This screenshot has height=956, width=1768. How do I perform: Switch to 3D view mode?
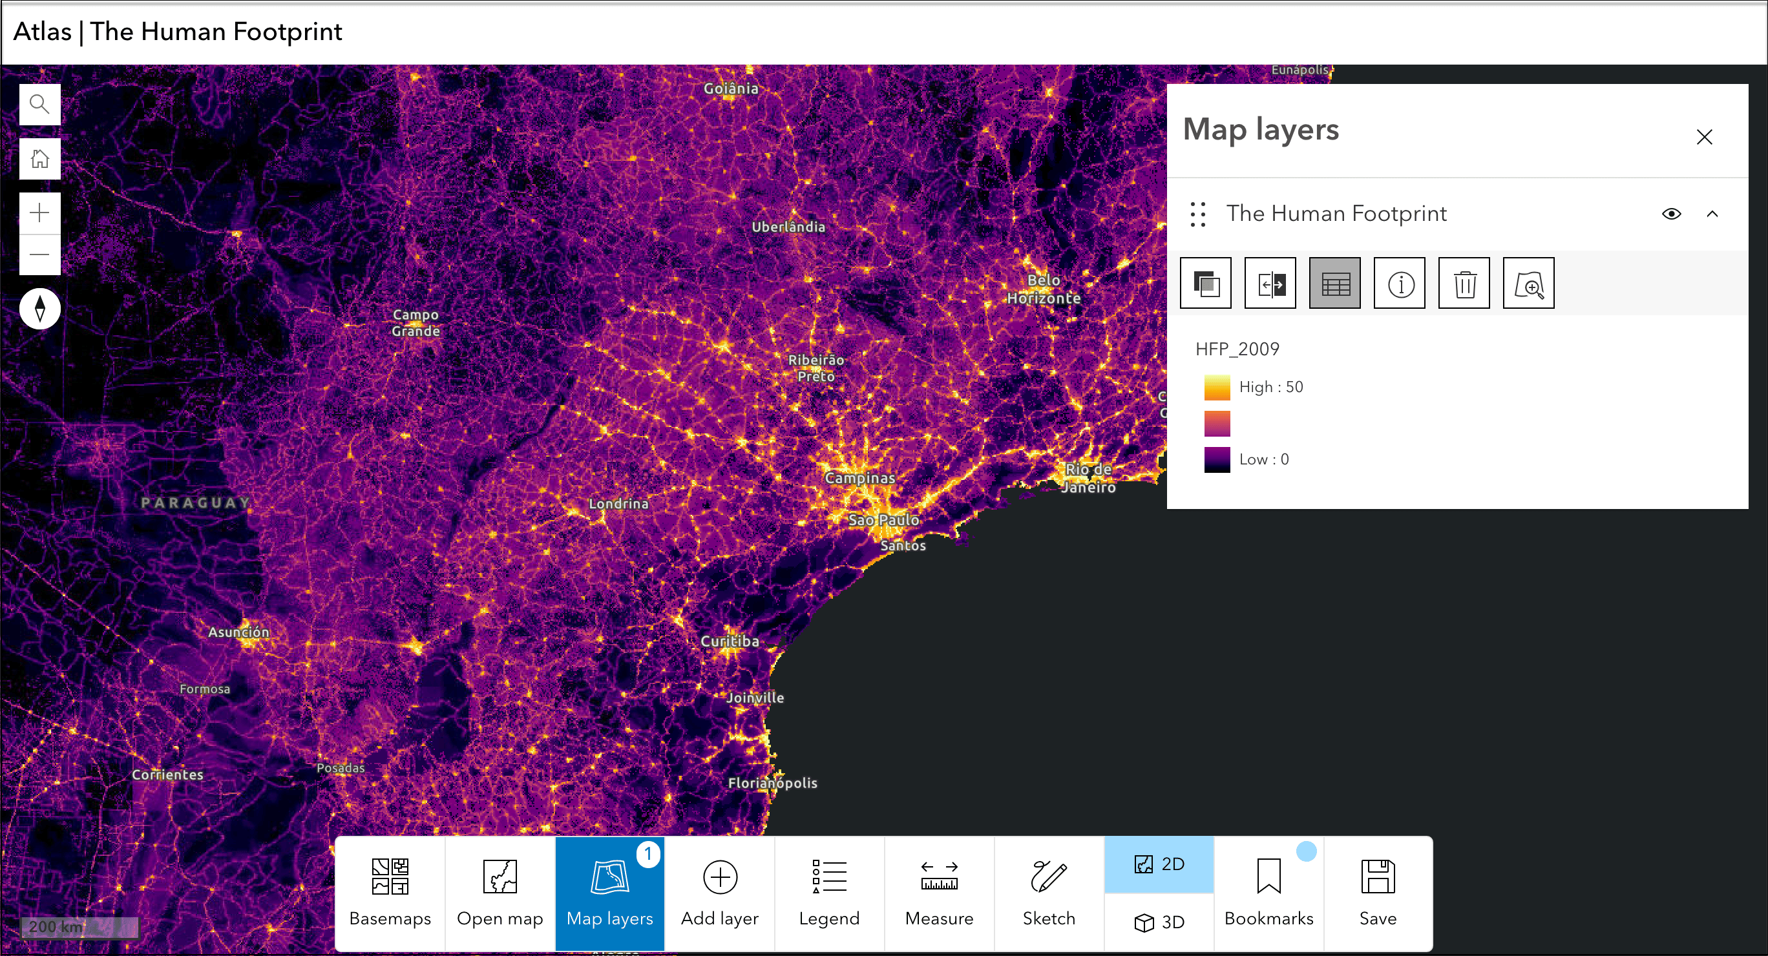point(1159,922)
